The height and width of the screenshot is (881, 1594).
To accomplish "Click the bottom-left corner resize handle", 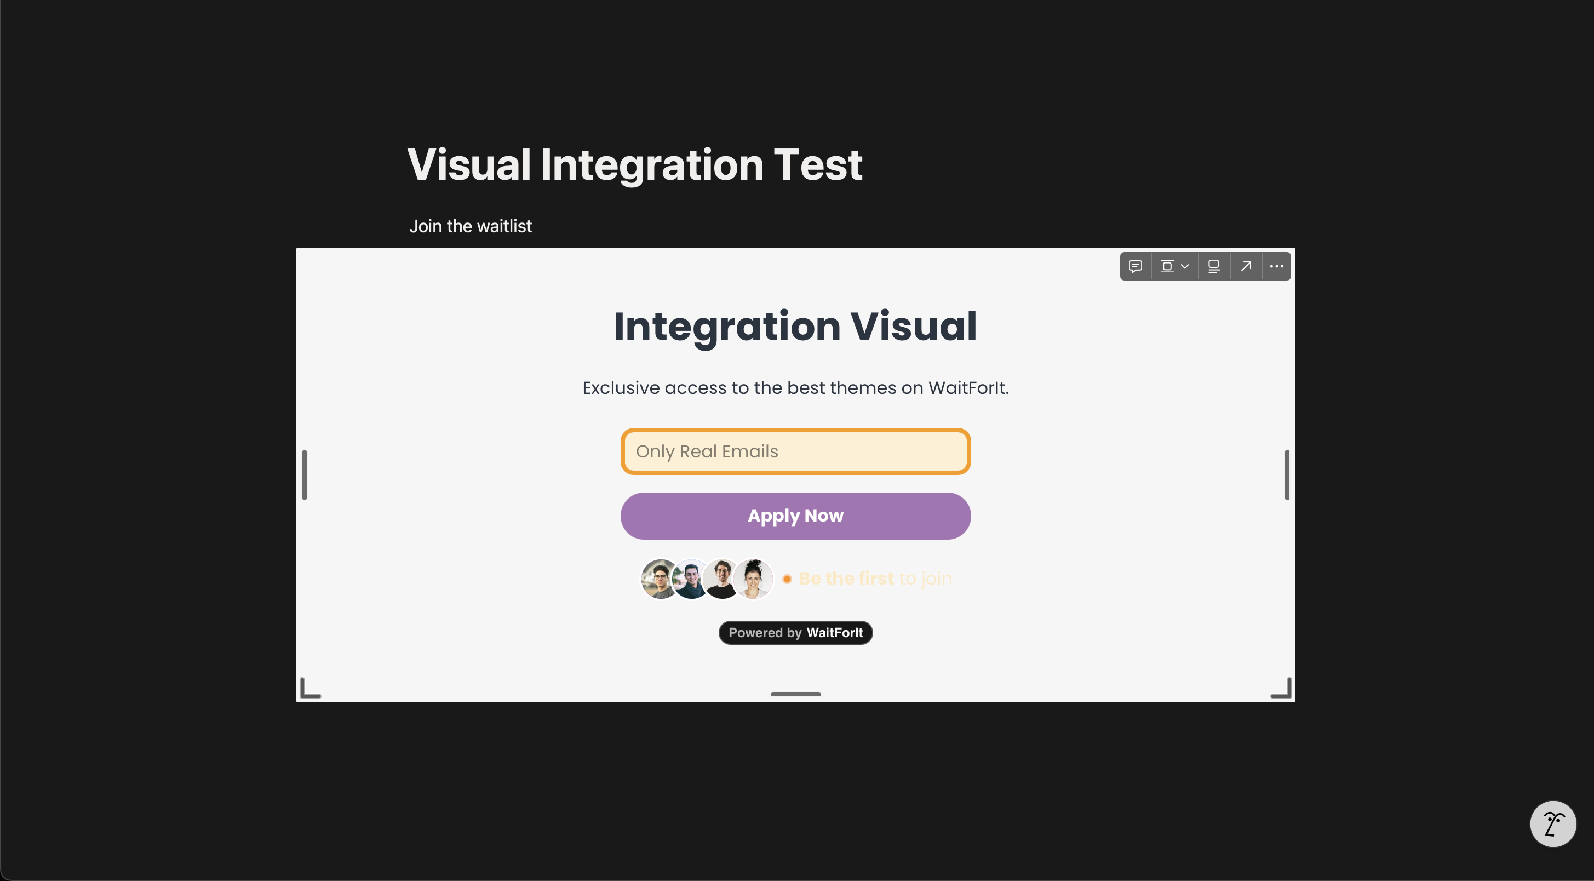I will pos(309,688).
